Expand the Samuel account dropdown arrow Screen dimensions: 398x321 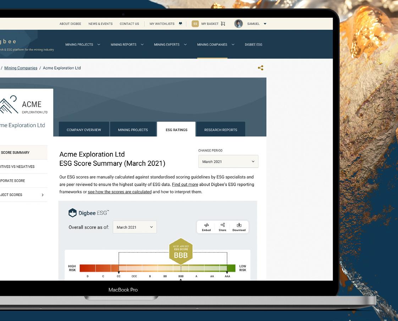point(265,24)
